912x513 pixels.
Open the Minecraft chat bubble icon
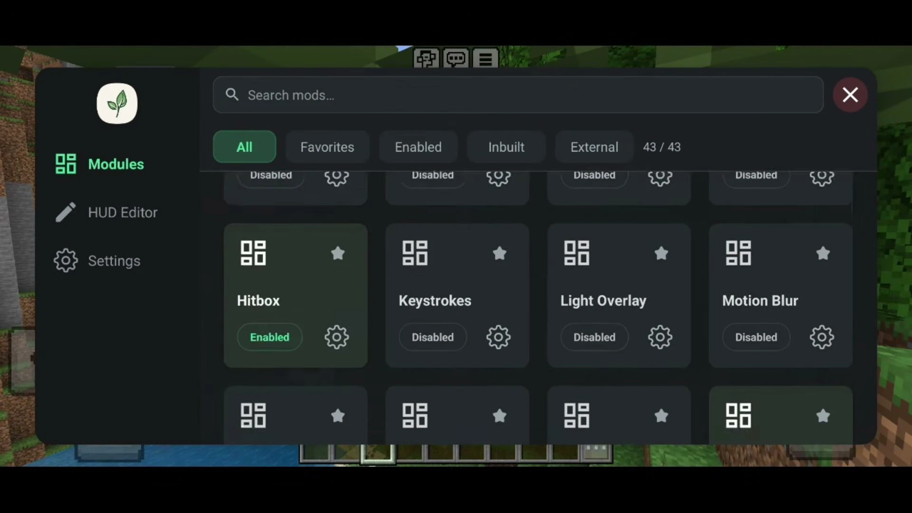click(x=456, y=59)
